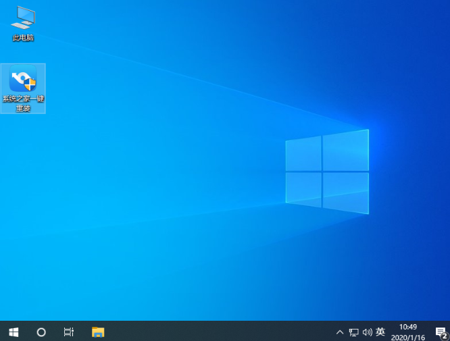450x341 pixels.
Task: Launch File Explorer from the taskbar
Action: 98,332
